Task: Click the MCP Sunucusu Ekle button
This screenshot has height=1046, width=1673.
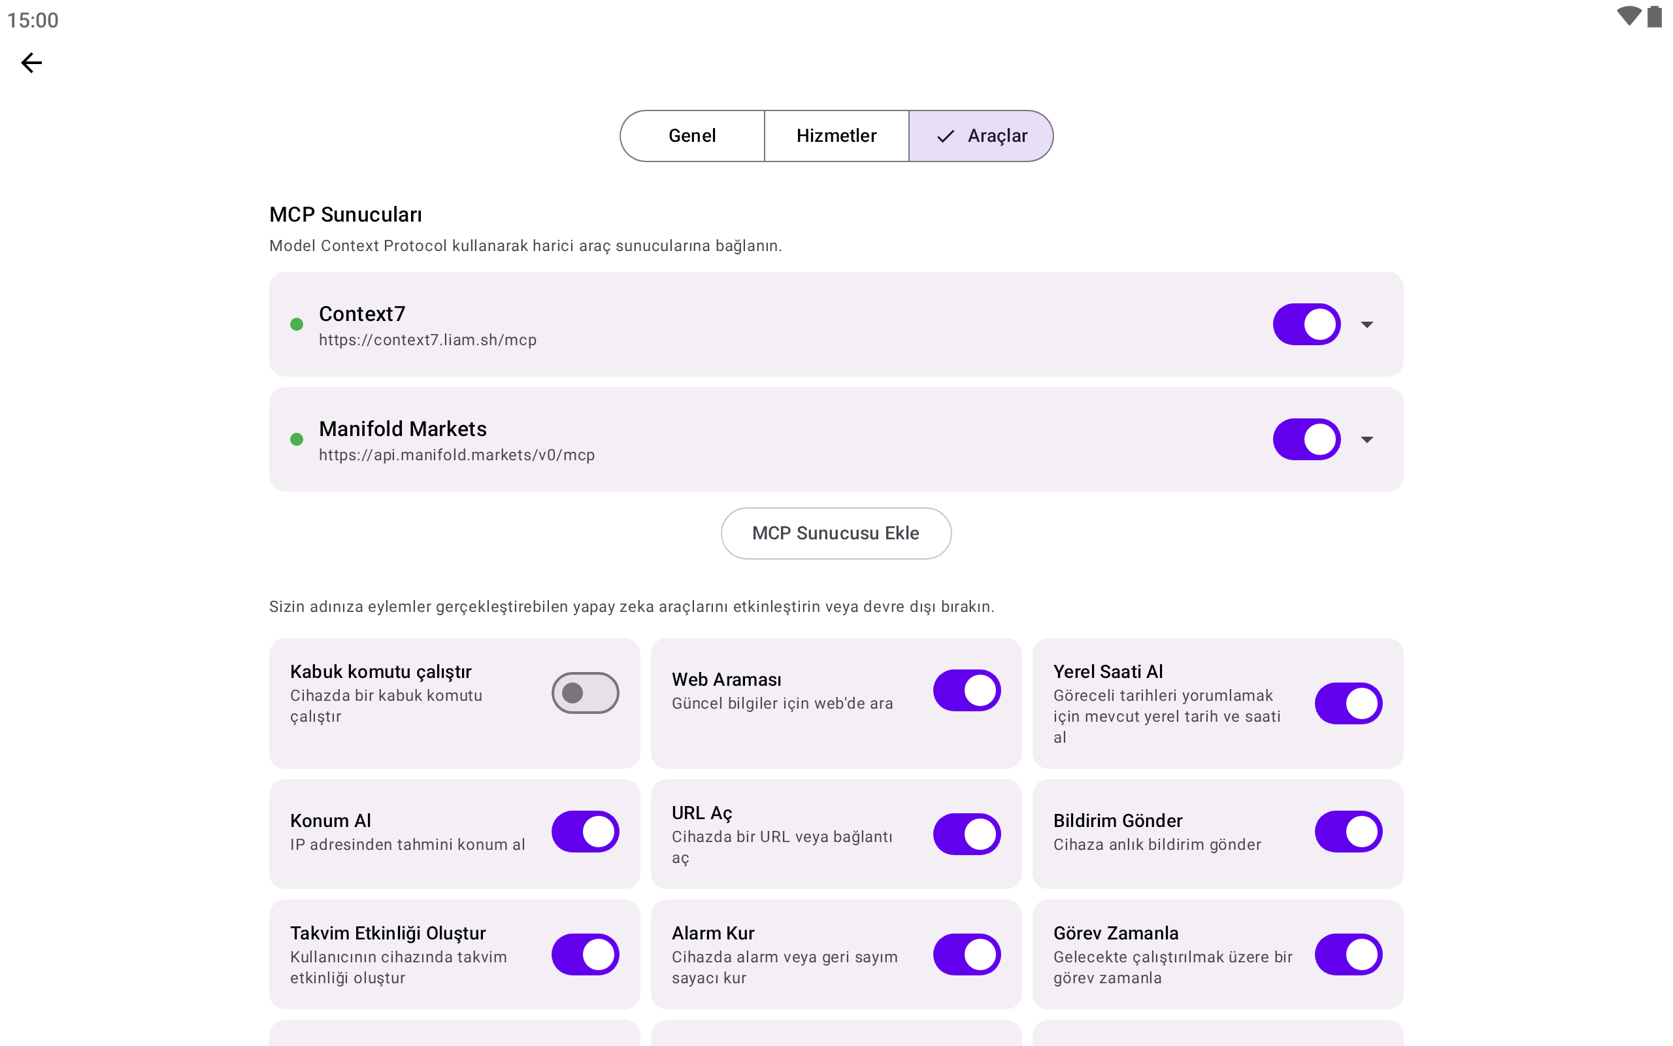Action: [x=836, y=533]
